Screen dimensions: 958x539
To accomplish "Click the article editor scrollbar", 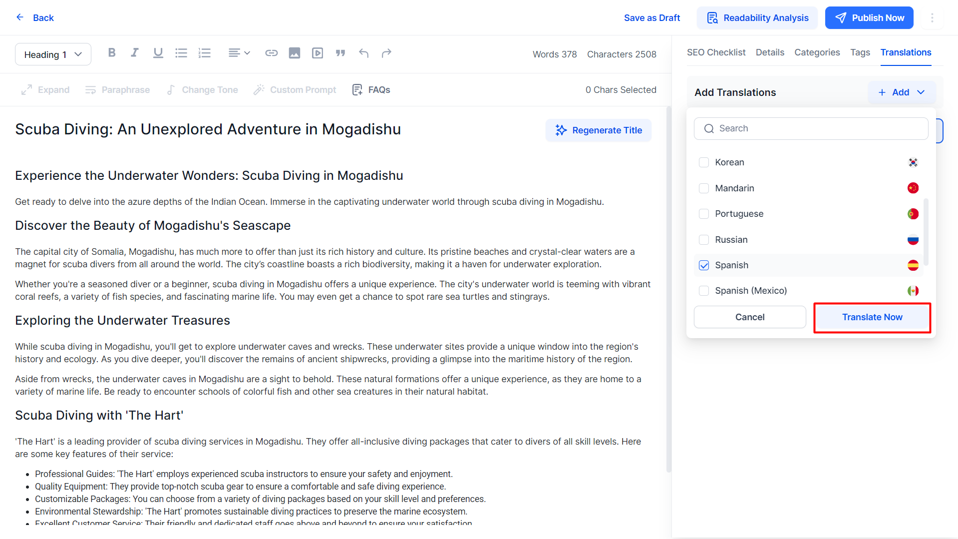I will point(668,290).
